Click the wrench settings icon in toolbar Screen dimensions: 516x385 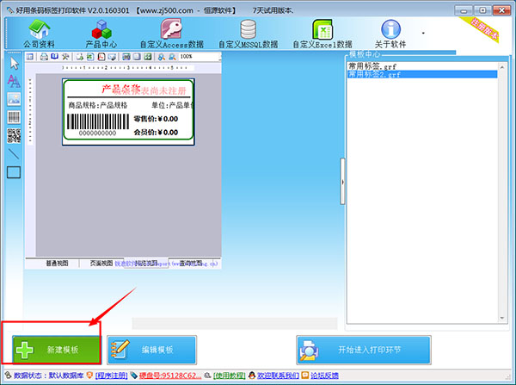click(x=65, y=57)
